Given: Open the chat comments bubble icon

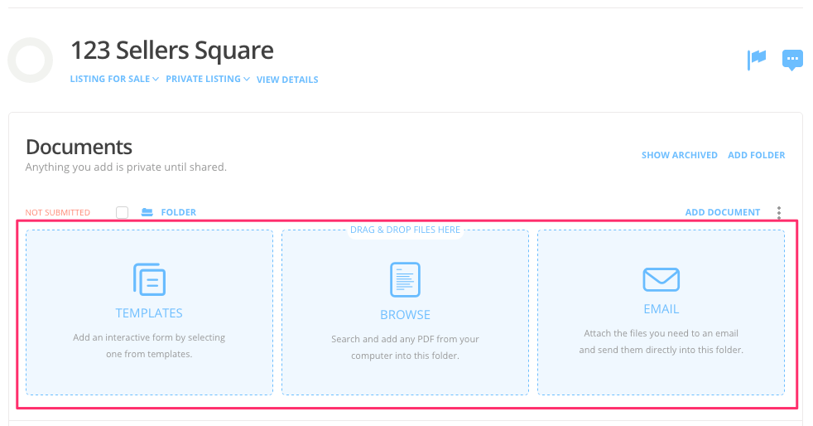Looking at the screenshot, I should [792, 60].
